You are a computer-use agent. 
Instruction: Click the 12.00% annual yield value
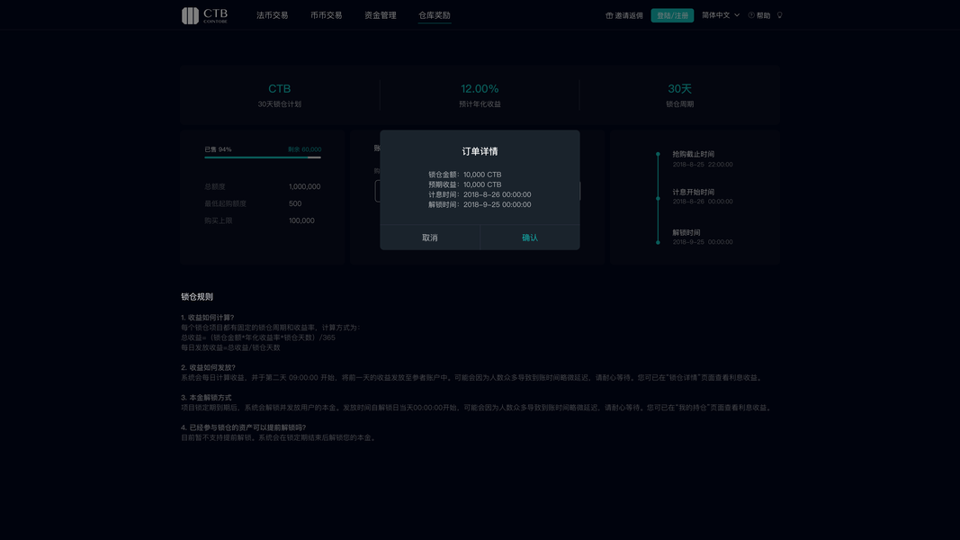[x=480, y=89]
